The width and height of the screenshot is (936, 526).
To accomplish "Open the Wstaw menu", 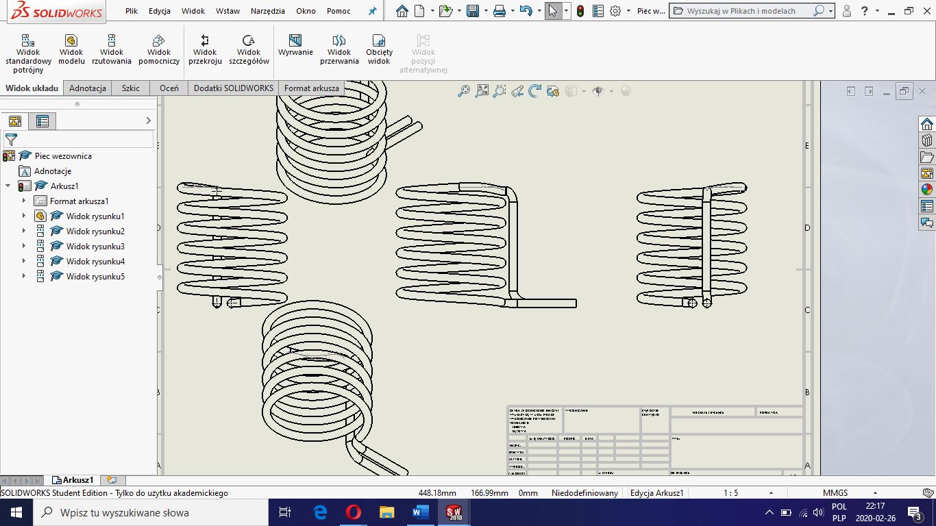I will (227, 11).
